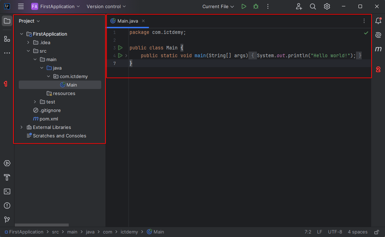Open the Structure tool window icon
This screenshot has height=237, width=385.
(x=7, y=39)
